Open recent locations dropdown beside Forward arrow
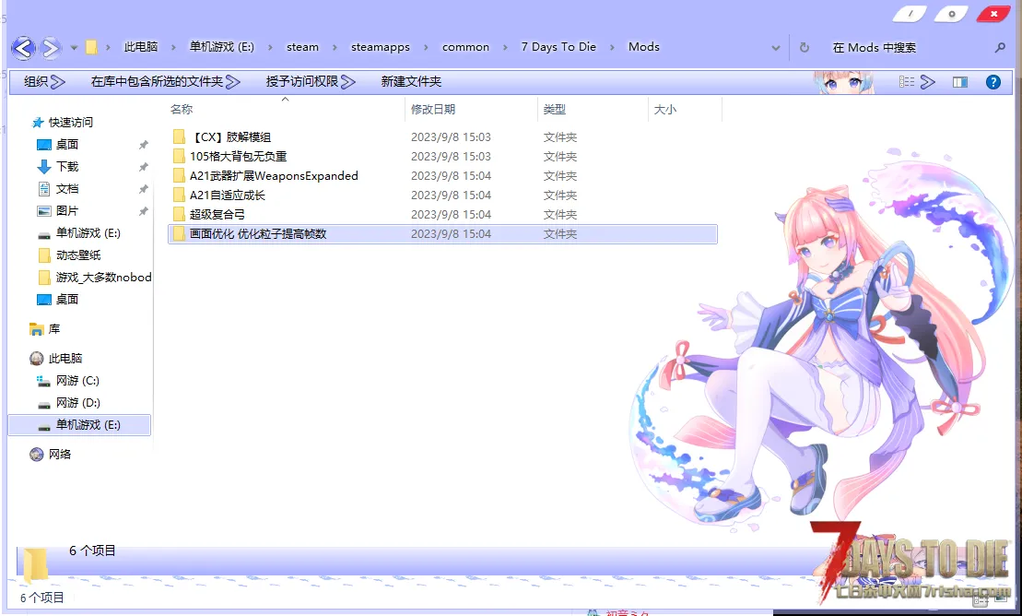The width and height of the screenshot is (1022, 616). coord(74,48)
